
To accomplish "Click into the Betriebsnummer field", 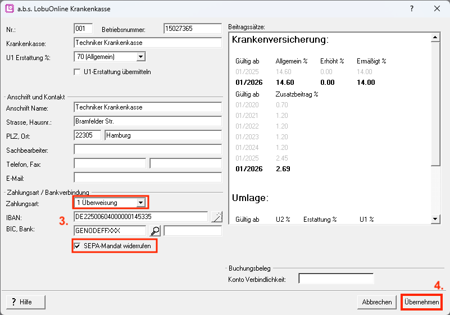I will pos(192,29).
